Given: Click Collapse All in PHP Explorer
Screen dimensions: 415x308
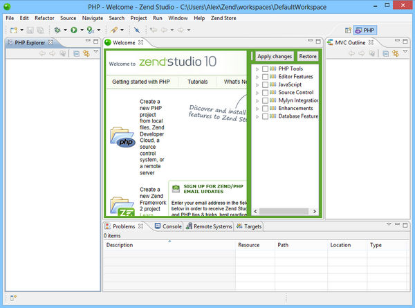Looking at the screenshot, I should pos(77,53).
